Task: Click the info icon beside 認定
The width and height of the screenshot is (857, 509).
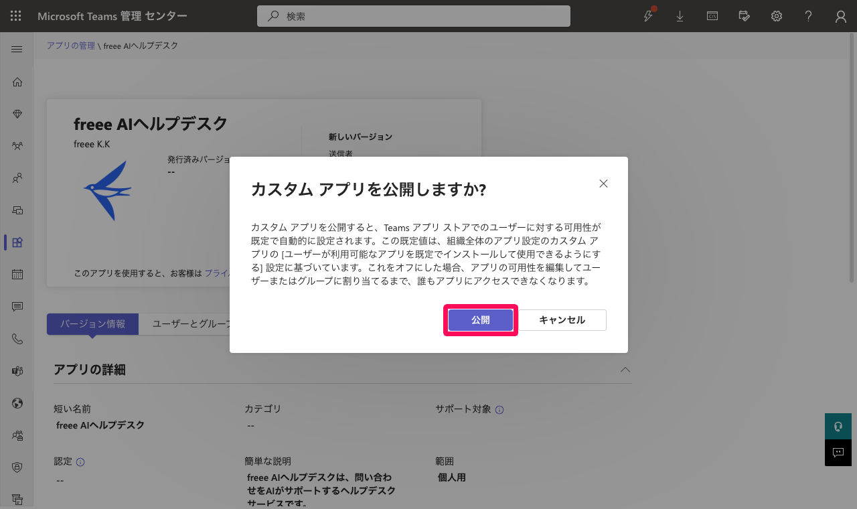Action: click(80, 462)
